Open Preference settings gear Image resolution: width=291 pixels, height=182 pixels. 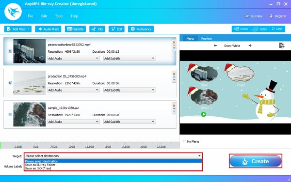click(141, 29)
